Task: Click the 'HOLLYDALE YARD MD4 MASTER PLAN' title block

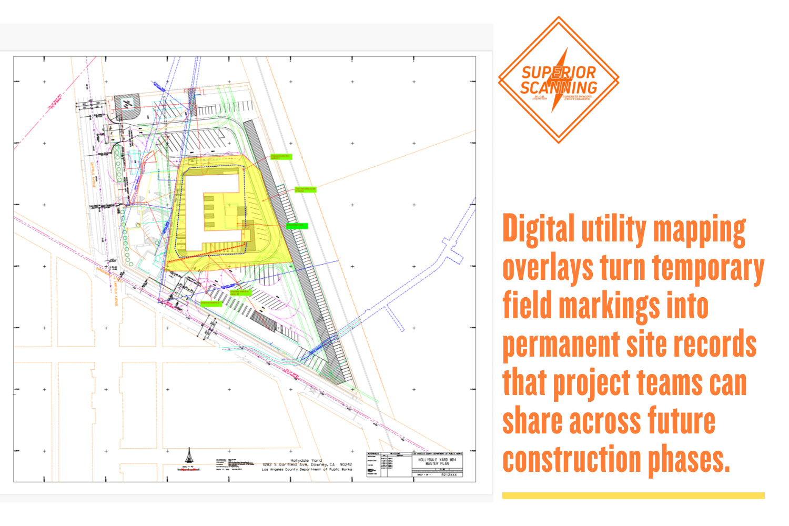Action: click(437, 461)
